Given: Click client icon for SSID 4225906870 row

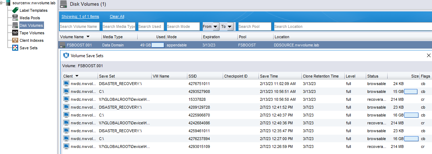Looking at the screenshot, I should pyautogui.click(x=66, y=115).
